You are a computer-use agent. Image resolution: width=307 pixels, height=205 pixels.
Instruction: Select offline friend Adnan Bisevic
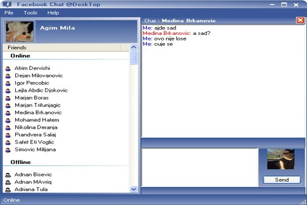[x=33, y=174]
